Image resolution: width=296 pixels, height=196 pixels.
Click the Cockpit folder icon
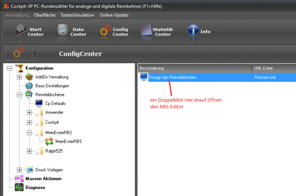pyautogui.click(x=39, y=122)
